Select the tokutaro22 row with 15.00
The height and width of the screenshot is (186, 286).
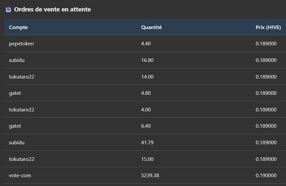click(x=145, y=159)
